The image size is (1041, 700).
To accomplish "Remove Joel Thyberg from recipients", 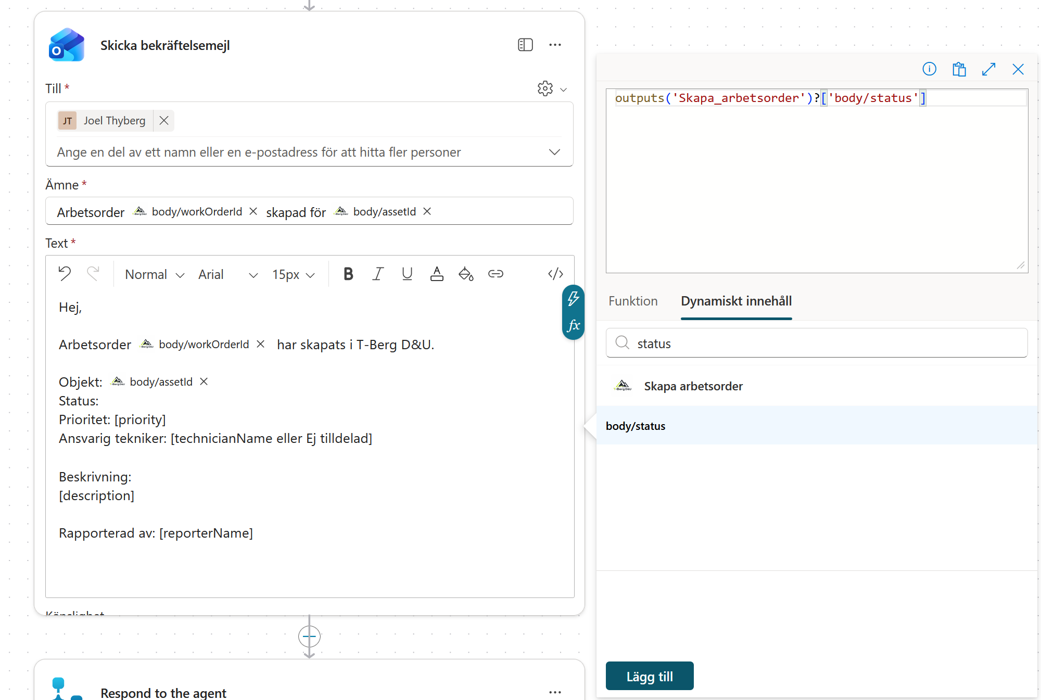I will tap(164, 121).
